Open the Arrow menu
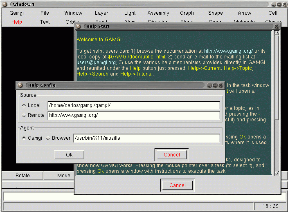288x212 pixels. pos(245,13)
